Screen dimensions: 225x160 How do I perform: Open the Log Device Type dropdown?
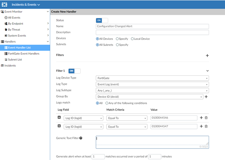click(x=152, y=78)
